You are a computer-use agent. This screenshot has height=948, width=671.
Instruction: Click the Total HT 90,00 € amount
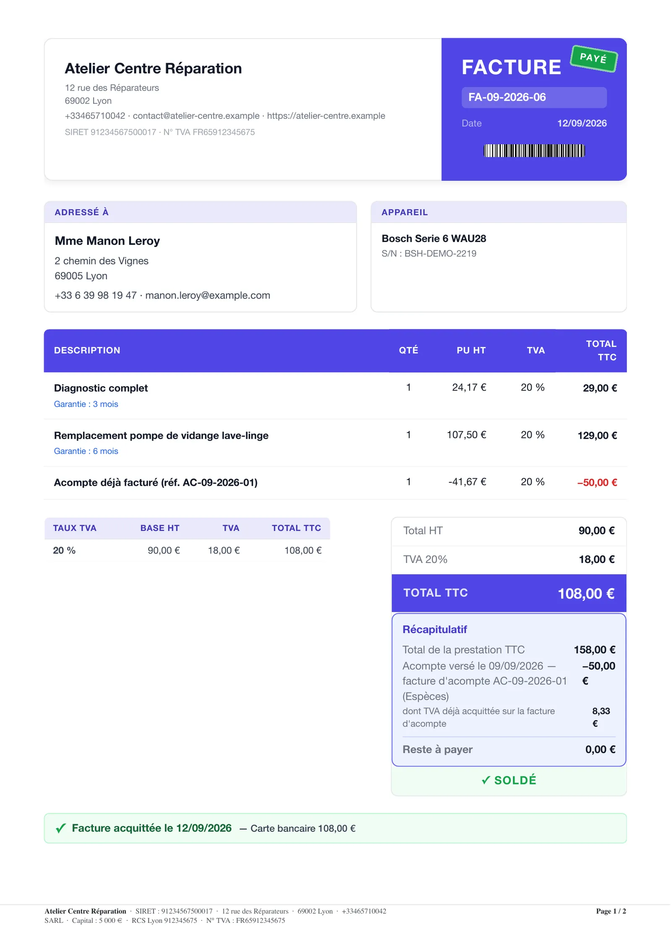point(596,531)
